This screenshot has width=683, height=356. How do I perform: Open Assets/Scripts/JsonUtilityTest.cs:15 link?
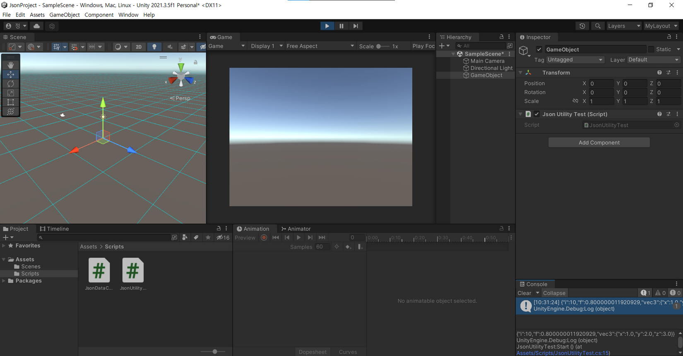coord(563,353)
